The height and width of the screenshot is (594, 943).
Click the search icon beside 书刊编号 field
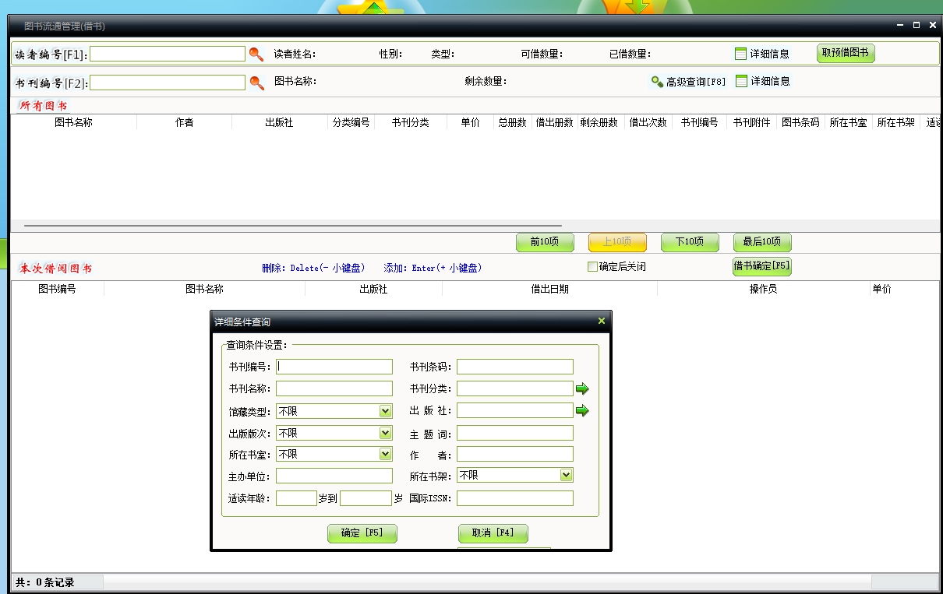pos(256,82)
